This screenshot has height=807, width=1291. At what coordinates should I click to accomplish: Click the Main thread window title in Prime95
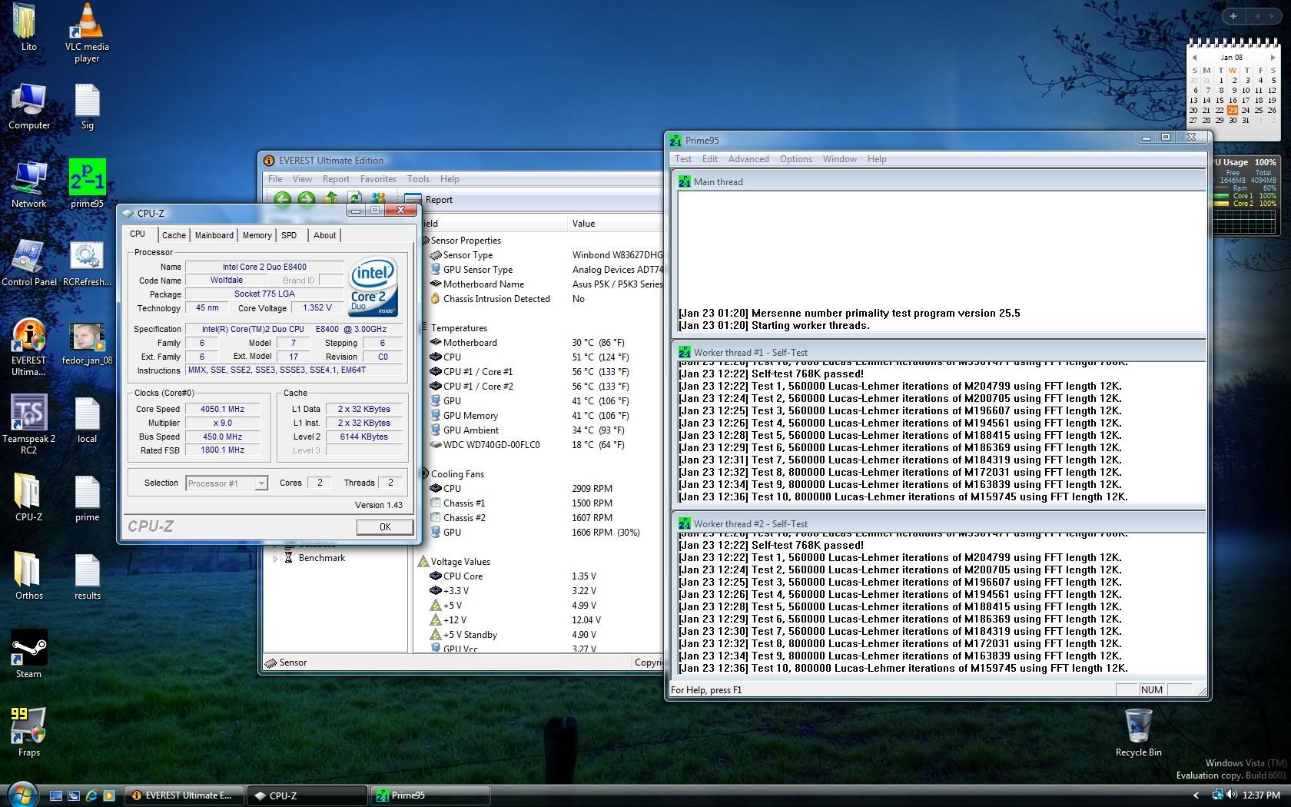tap(718, 182)
